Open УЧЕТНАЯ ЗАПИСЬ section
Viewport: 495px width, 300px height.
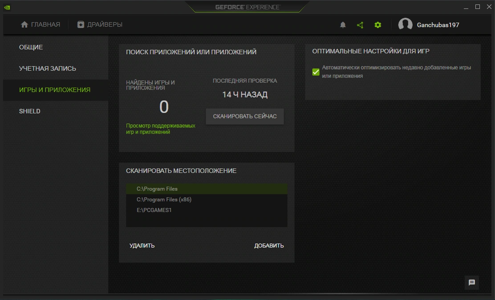(47, 69)
